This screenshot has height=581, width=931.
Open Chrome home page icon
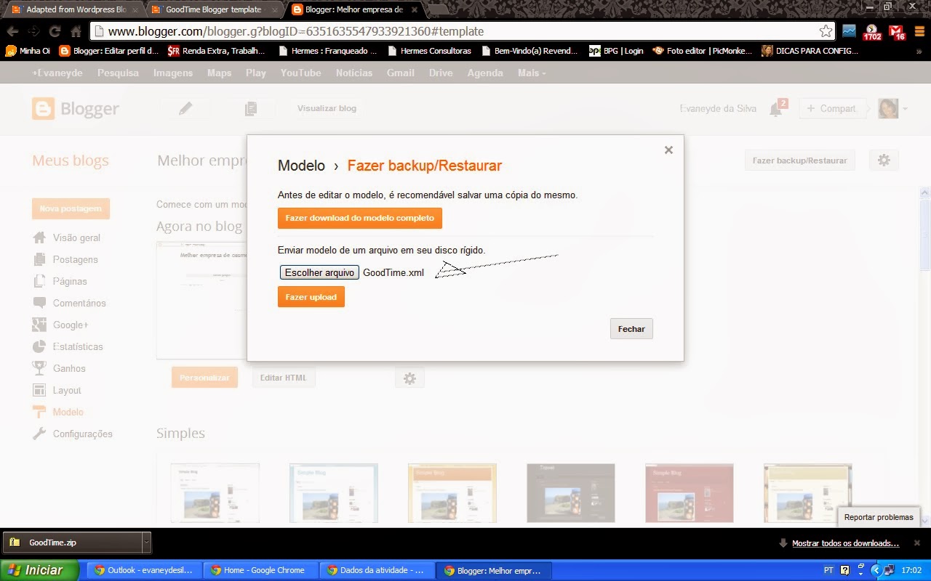(x=76, y=32)
